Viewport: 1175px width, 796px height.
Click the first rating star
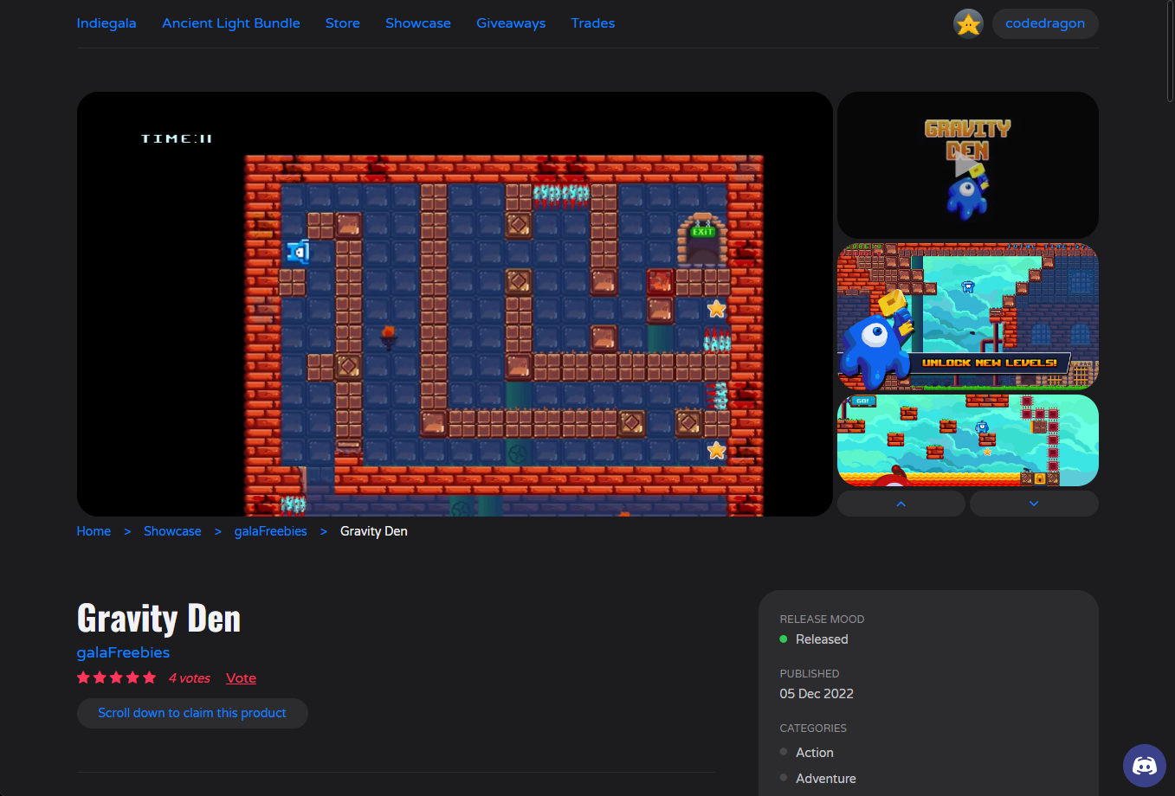pos(84,677)
